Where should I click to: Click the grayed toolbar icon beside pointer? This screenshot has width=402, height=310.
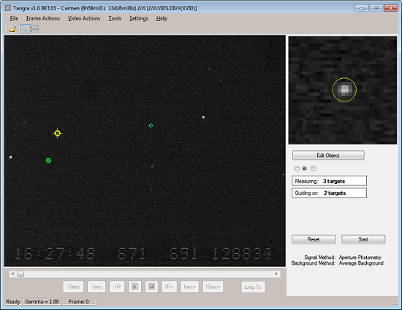[x=35, y=29]
